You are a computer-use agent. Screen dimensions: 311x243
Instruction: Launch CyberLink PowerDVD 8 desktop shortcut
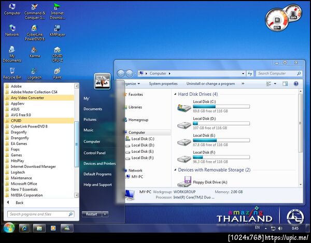[x=35, y=33]
